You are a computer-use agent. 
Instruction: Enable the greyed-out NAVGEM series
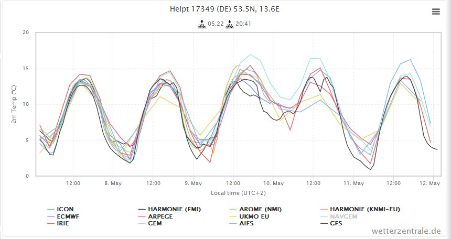pos(343,216)
